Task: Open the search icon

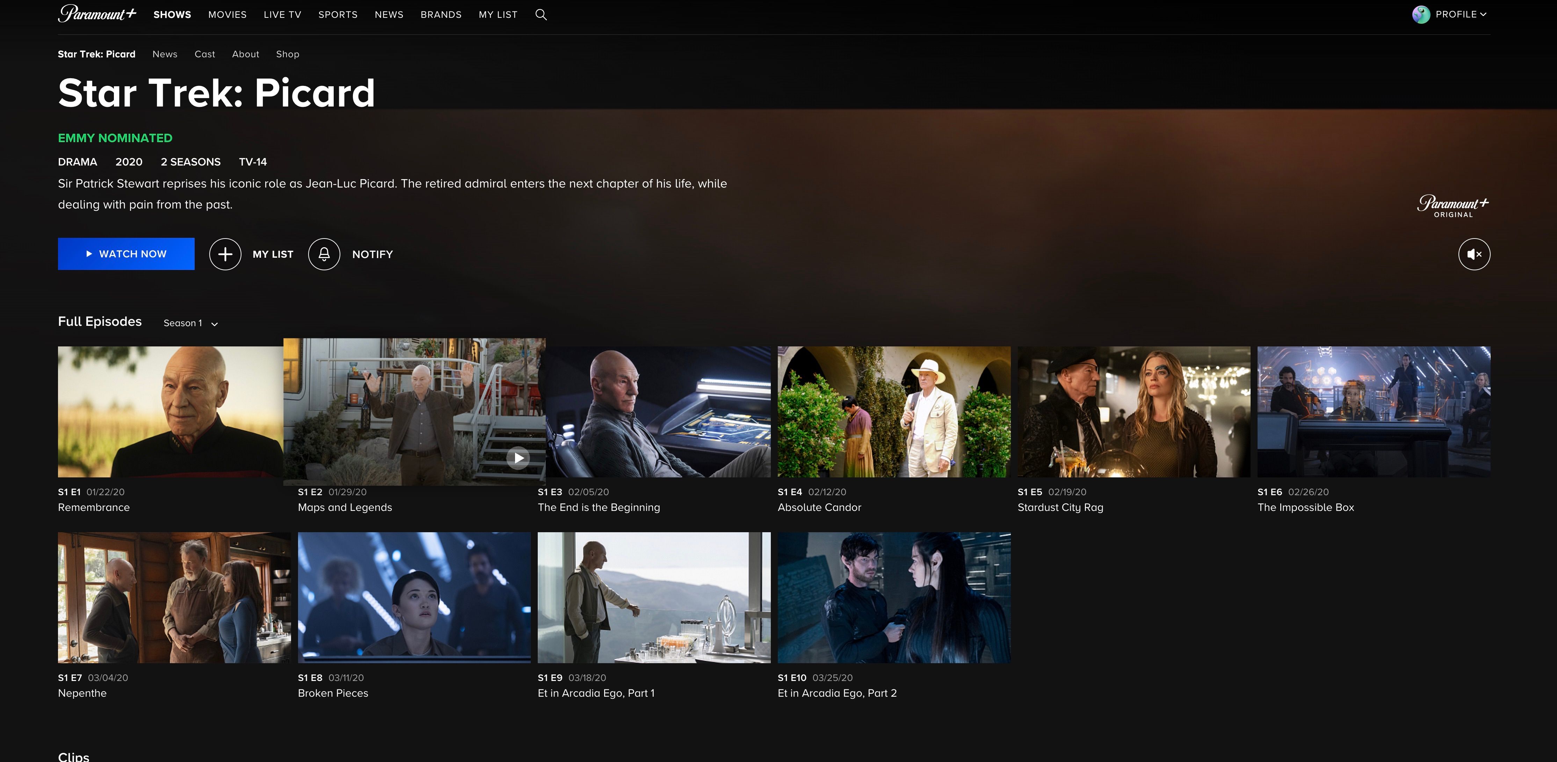Action: click(x=541, y=15)
